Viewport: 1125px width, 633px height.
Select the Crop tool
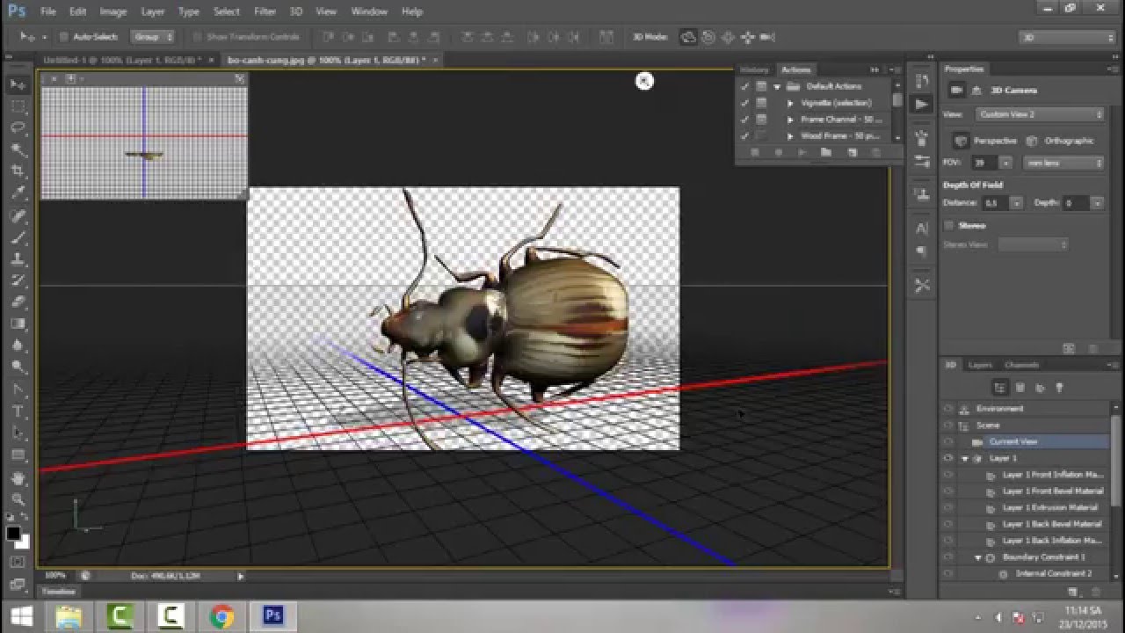click(18, 171)
